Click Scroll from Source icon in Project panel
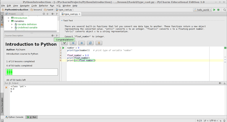Image resolution: width=227 pixels, height=122 pixels. (x=44, y=14)
